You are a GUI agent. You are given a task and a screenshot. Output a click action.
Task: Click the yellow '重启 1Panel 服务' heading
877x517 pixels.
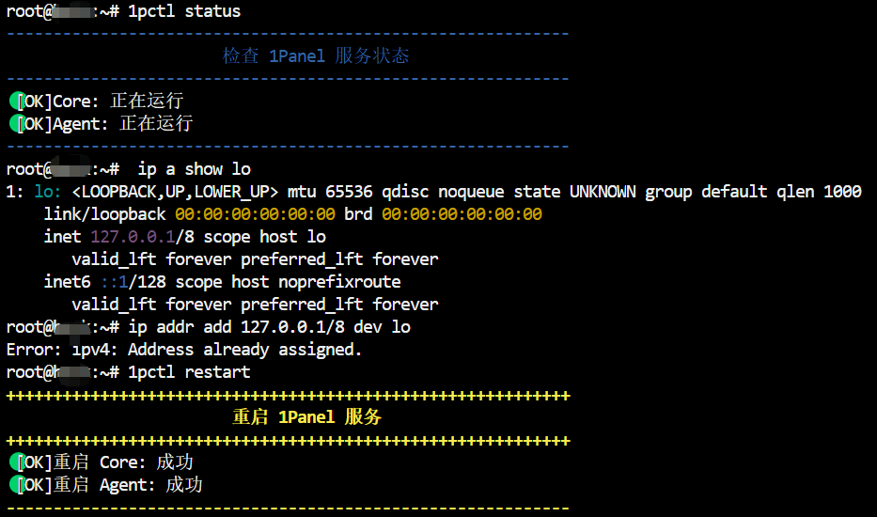(x=306, y=416)
